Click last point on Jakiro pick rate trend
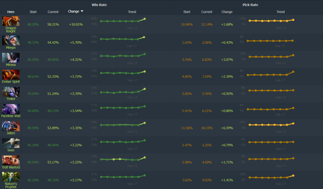Viewport: 323px width, 189px height. tap(293, 123)
